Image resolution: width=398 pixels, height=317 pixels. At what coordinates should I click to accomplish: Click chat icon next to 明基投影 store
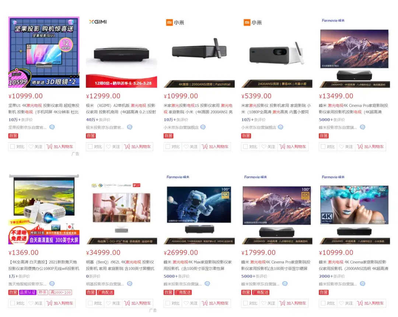129,284
